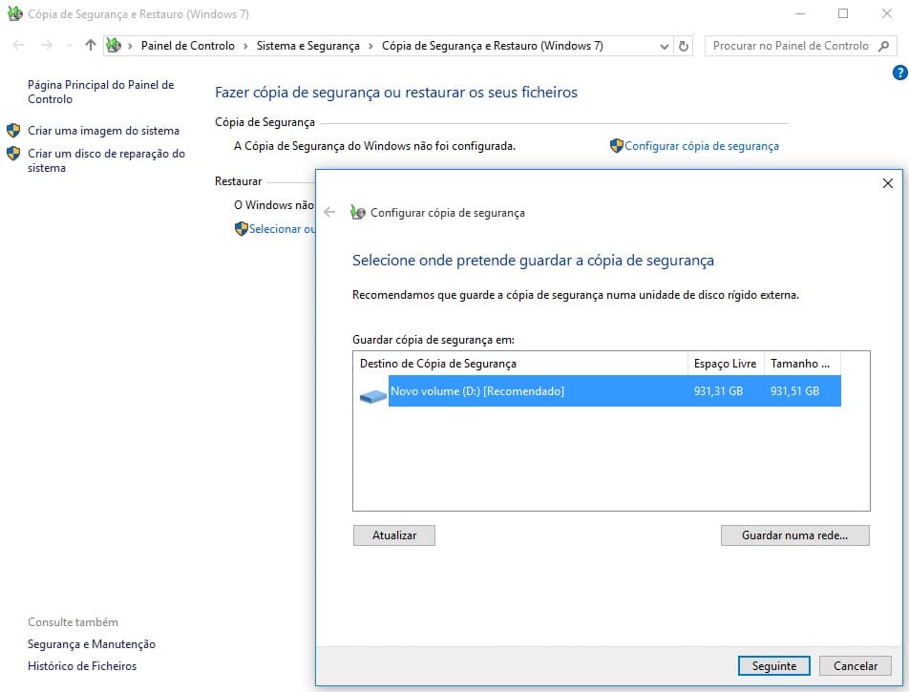Click the 931,51 GB total size cell
Image resolution: width=909 pixels, height=692 pixels.
click(x=794, y=391)
